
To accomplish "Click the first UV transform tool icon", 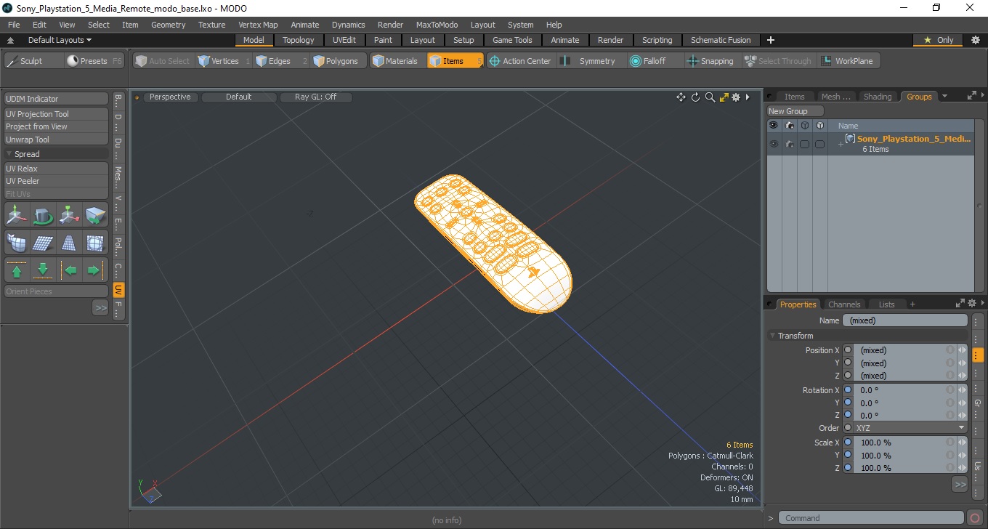I will (17, 215).
